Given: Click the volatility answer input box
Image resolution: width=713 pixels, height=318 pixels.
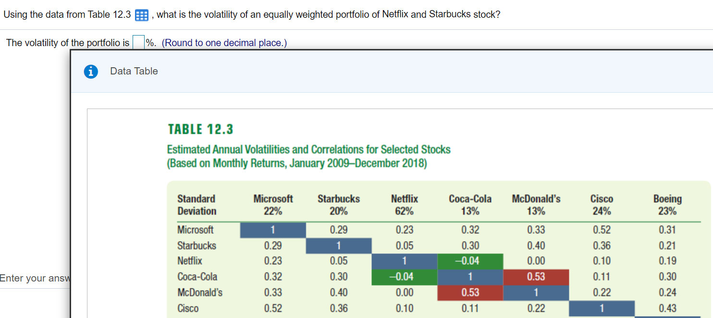Looking at the screenshot, I should click(x=138, y=42).
